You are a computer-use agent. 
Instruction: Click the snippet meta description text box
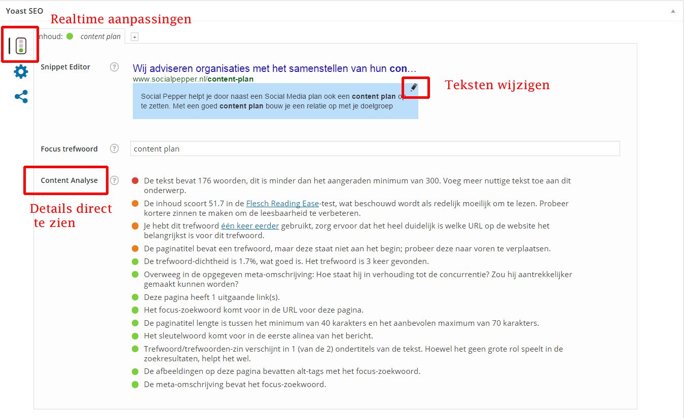pos(275,101)
